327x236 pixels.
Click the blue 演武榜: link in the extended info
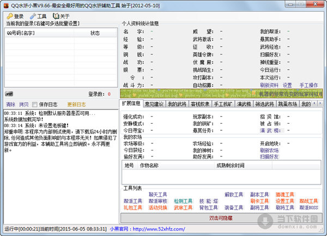270,130
